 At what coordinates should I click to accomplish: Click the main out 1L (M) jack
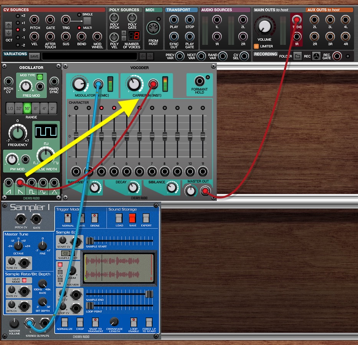[x=297, y=20]
